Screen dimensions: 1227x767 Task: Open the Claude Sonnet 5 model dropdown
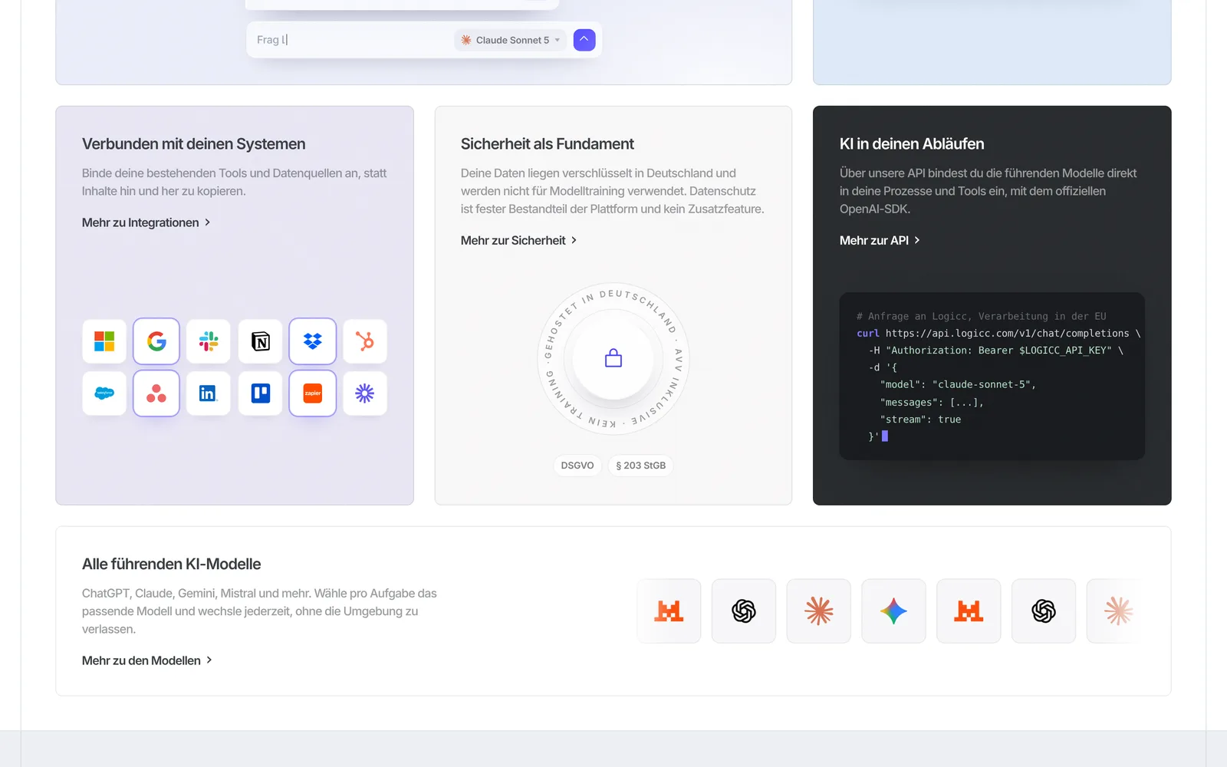pos(510,40)
